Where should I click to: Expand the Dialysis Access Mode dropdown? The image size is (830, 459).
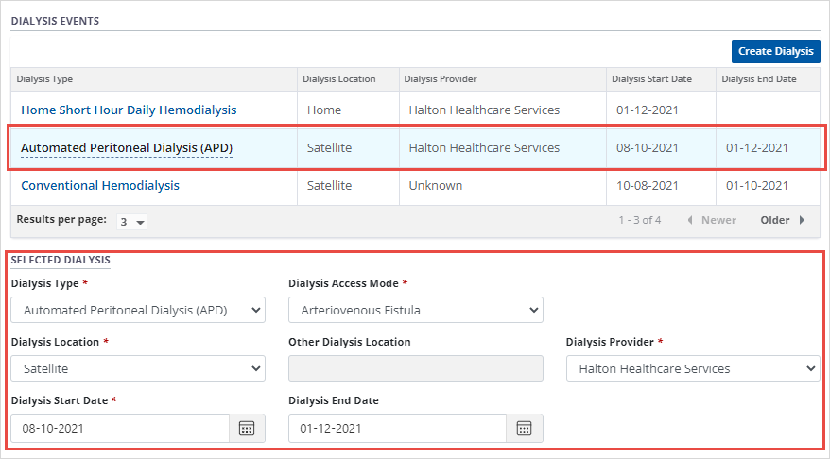coord(416,310)
